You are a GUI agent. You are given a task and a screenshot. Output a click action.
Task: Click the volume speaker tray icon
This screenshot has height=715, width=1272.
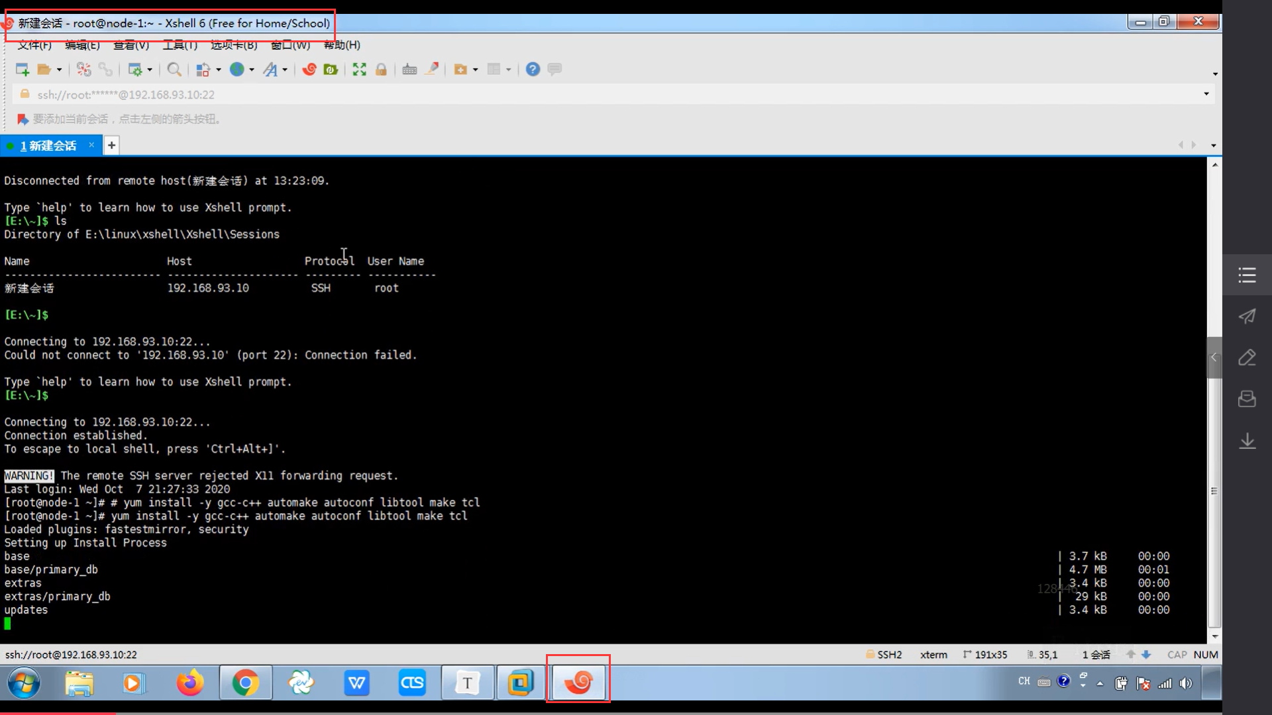pyautogui.click(x=1186, y=683)
